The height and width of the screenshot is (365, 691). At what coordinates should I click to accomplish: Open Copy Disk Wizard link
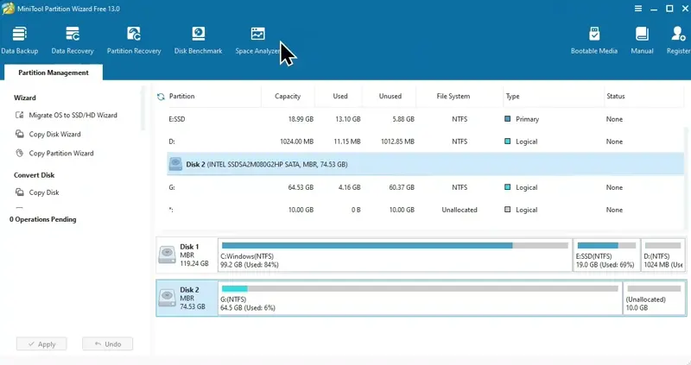pyautogui.click(x=54, y=134)
